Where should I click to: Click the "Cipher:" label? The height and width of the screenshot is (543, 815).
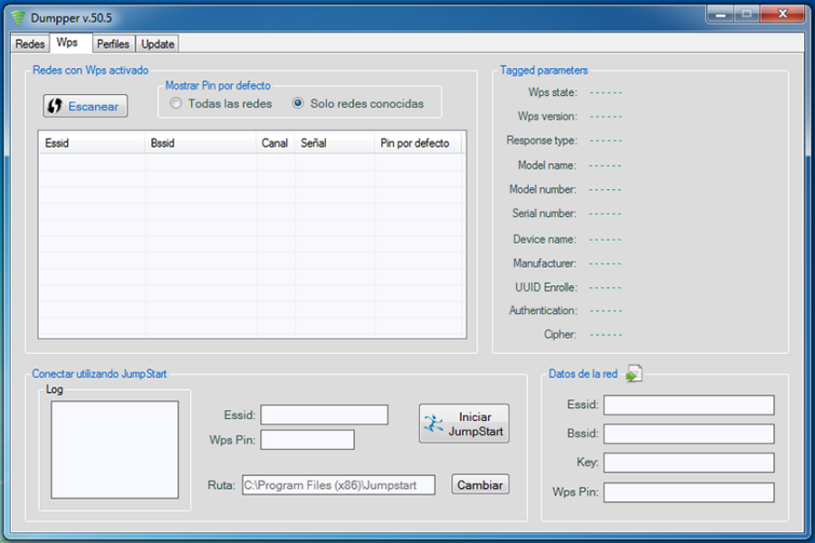560,335
